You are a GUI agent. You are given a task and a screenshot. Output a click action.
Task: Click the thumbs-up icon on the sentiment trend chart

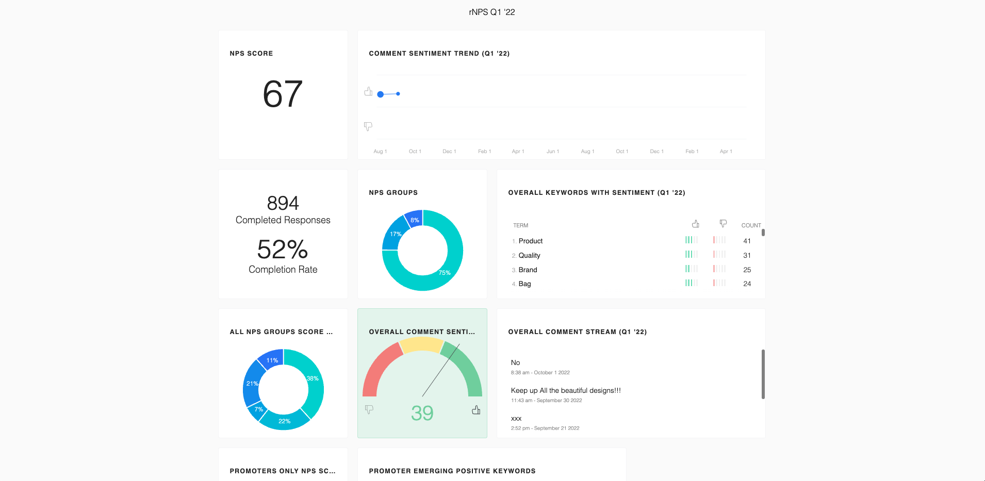click(368, 91)
